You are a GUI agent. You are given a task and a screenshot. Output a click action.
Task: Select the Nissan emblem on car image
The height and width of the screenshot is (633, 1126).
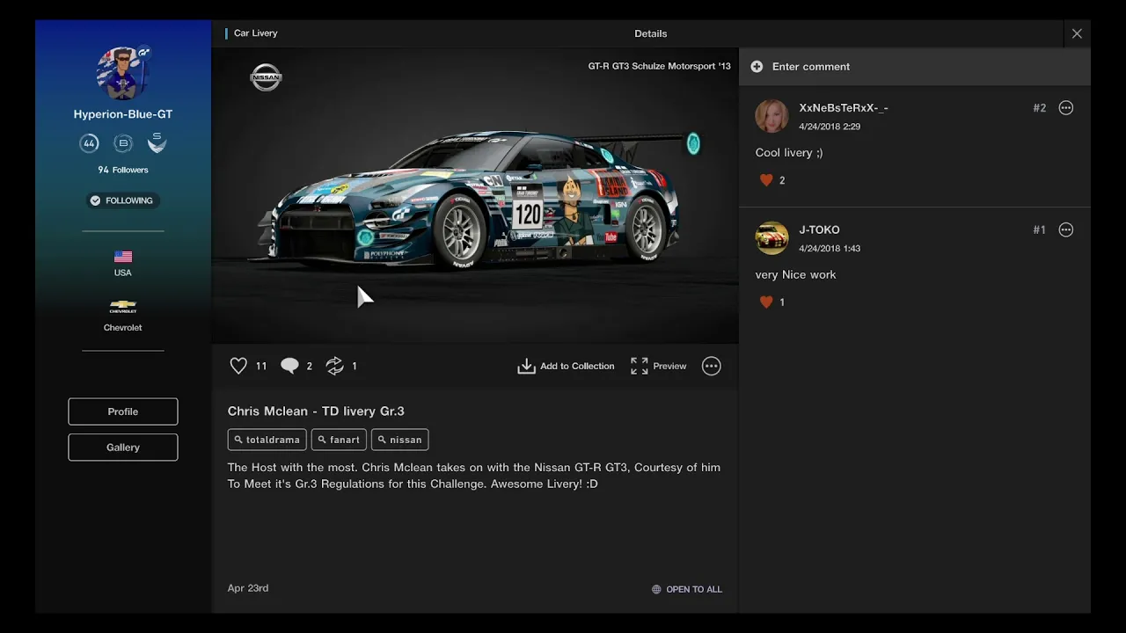pyautogui.click(x=266, y=77)
